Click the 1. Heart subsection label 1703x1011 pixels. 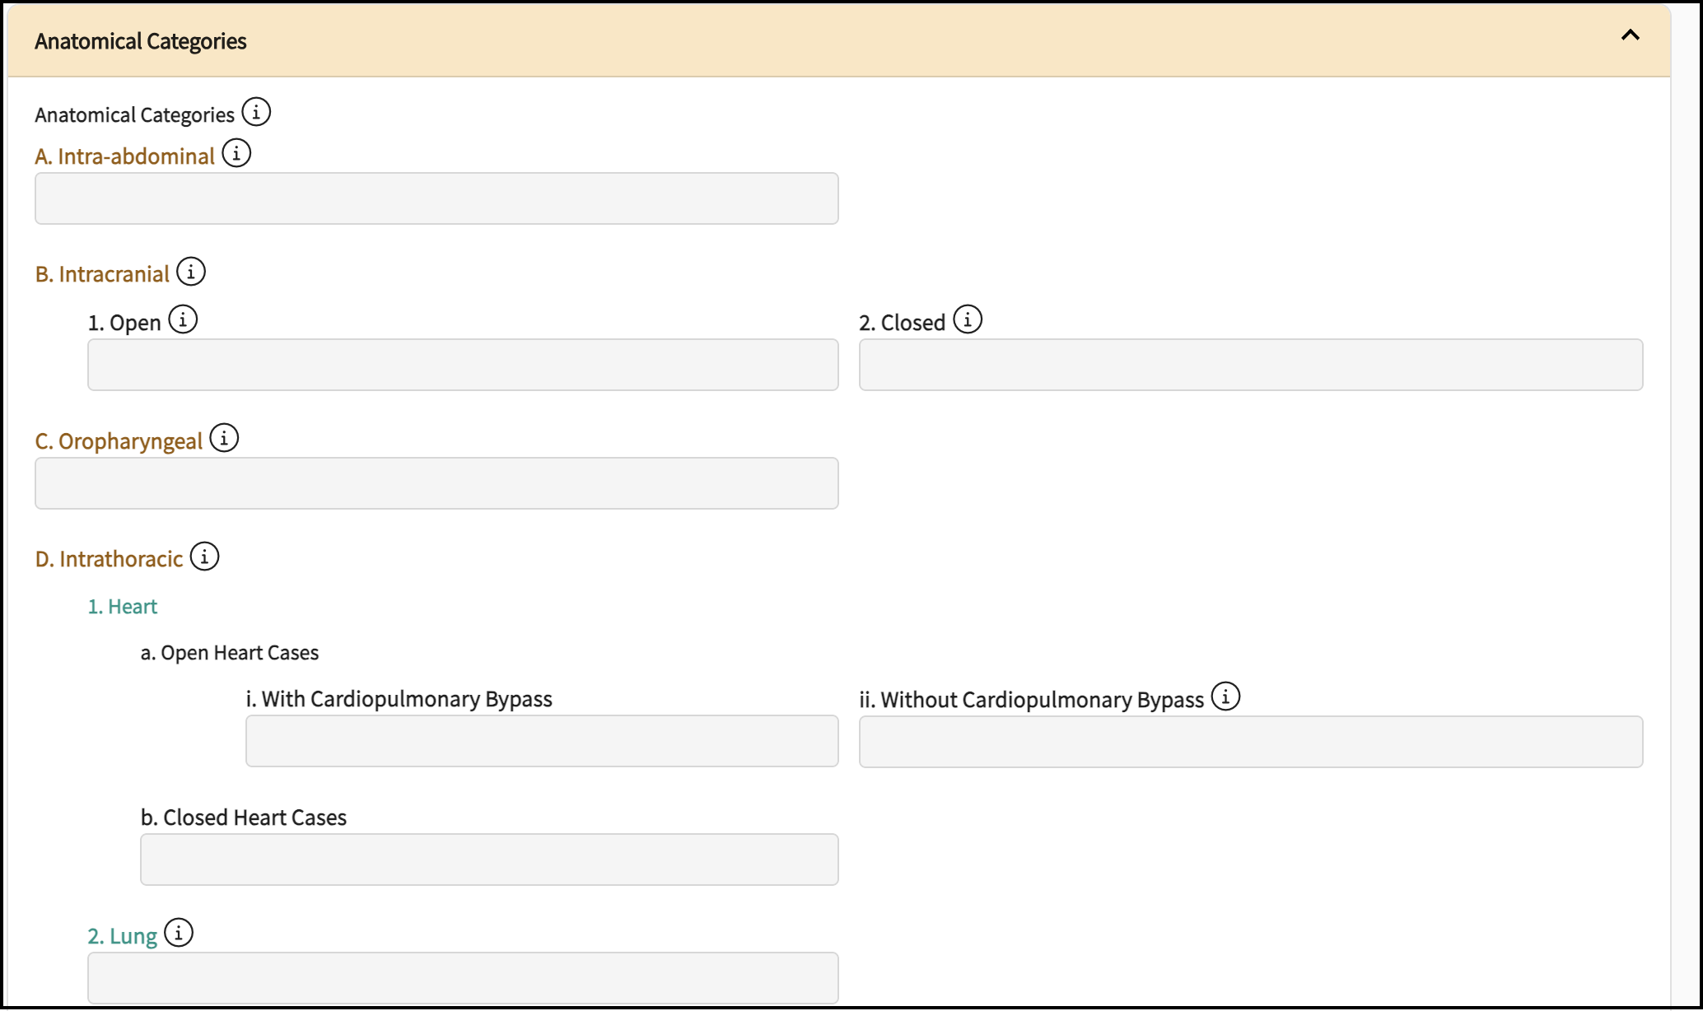(123, 607)
